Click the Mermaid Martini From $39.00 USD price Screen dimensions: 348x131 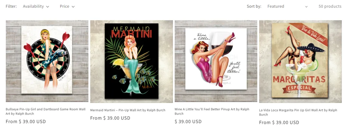(x=110, y=118)
